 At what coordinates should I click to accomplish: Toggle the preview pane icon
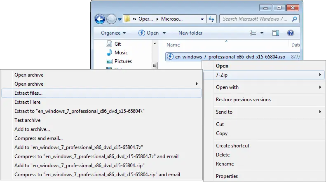click(x=276, y=33)
